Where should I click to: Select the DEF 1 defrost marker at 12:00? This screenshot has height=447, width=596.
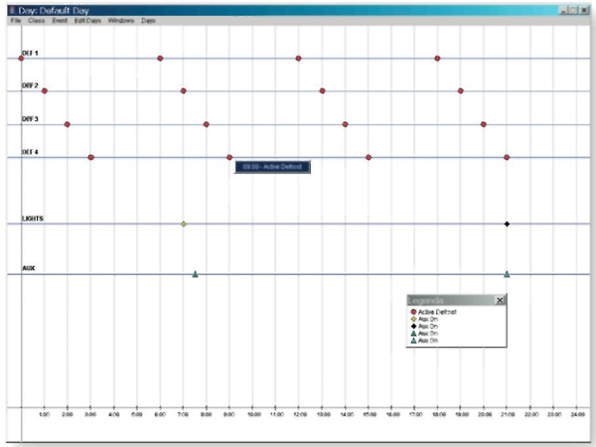point(299,59)
